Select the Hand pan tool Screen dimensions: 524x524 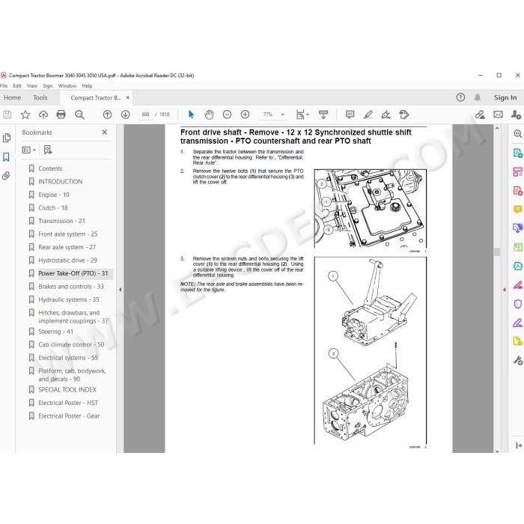point(209,115)
